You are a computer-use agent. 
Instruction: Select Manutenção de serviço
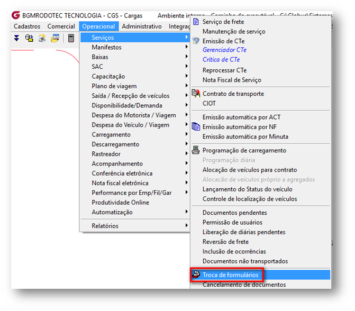(234, 31)
